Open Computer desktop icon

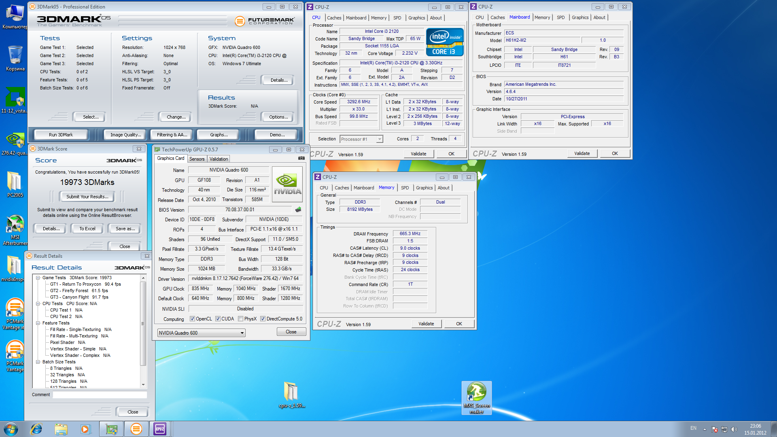(15, 17)
